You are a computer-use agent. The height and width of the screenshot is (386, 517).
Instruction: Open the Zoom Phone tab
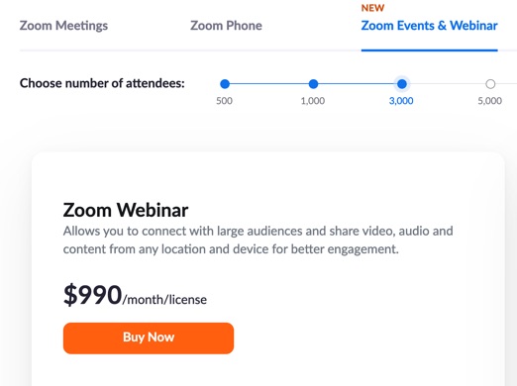coord(226,26)
